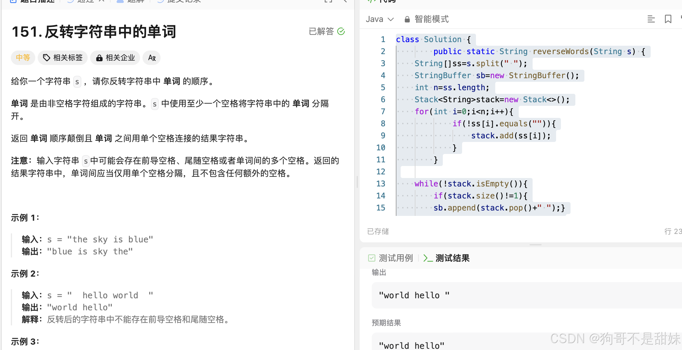
Task: Click the green checkbox icon beside 测试用例
Action: click(371, 258)
